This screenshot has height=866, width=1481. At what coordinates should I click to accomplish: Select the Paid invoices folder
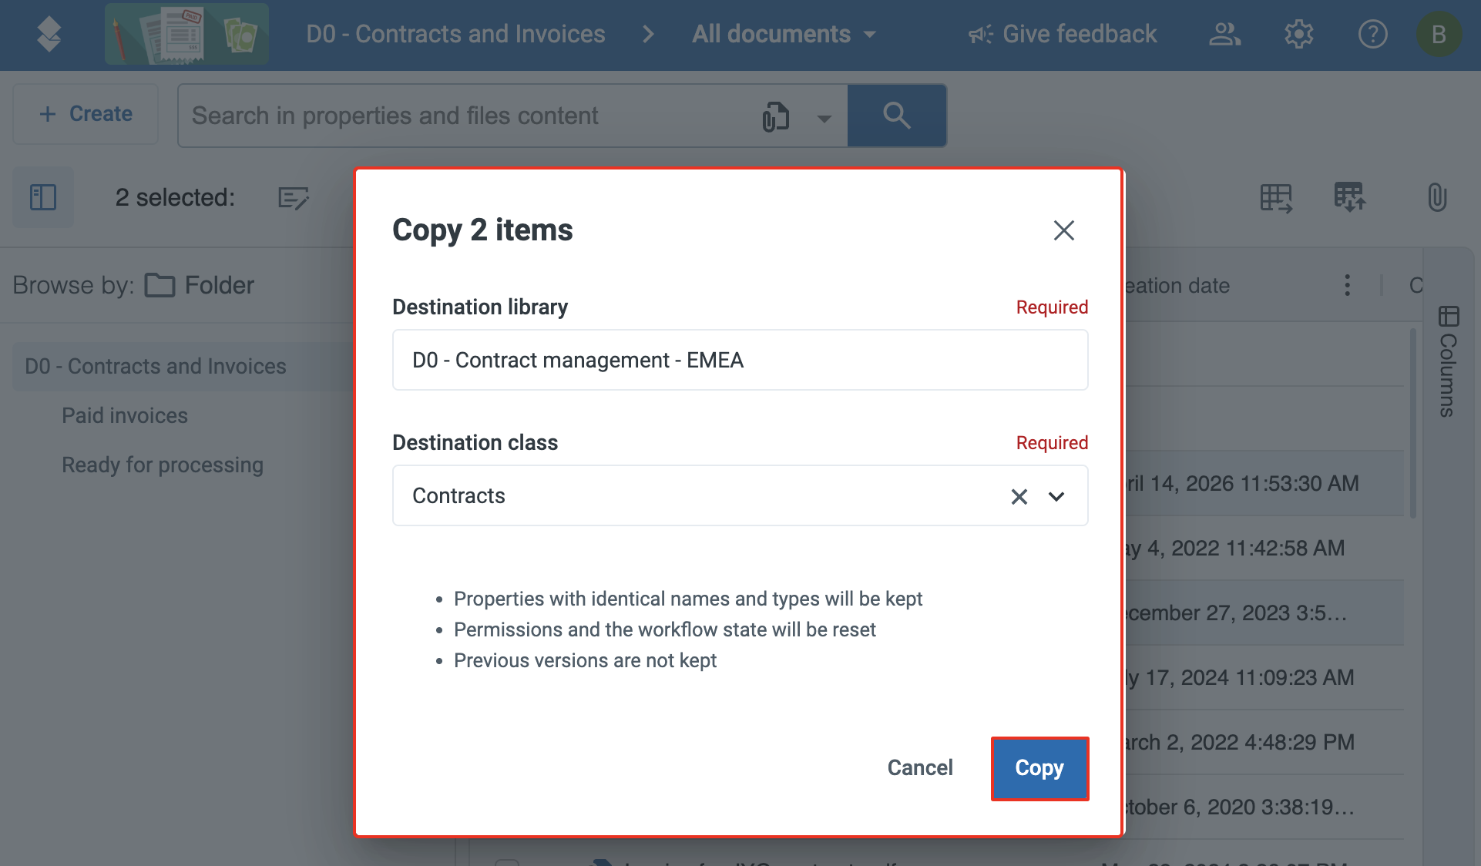point(125,415)
